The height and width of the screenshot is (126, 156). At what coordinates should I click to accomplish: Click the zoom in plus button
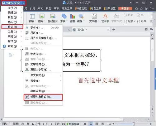click(x=151, y=124)
